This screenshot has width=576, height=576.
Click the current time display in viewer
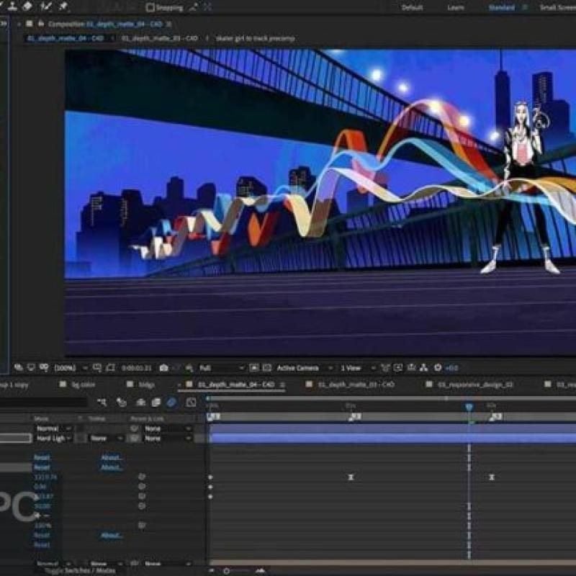tap(137, 368)
